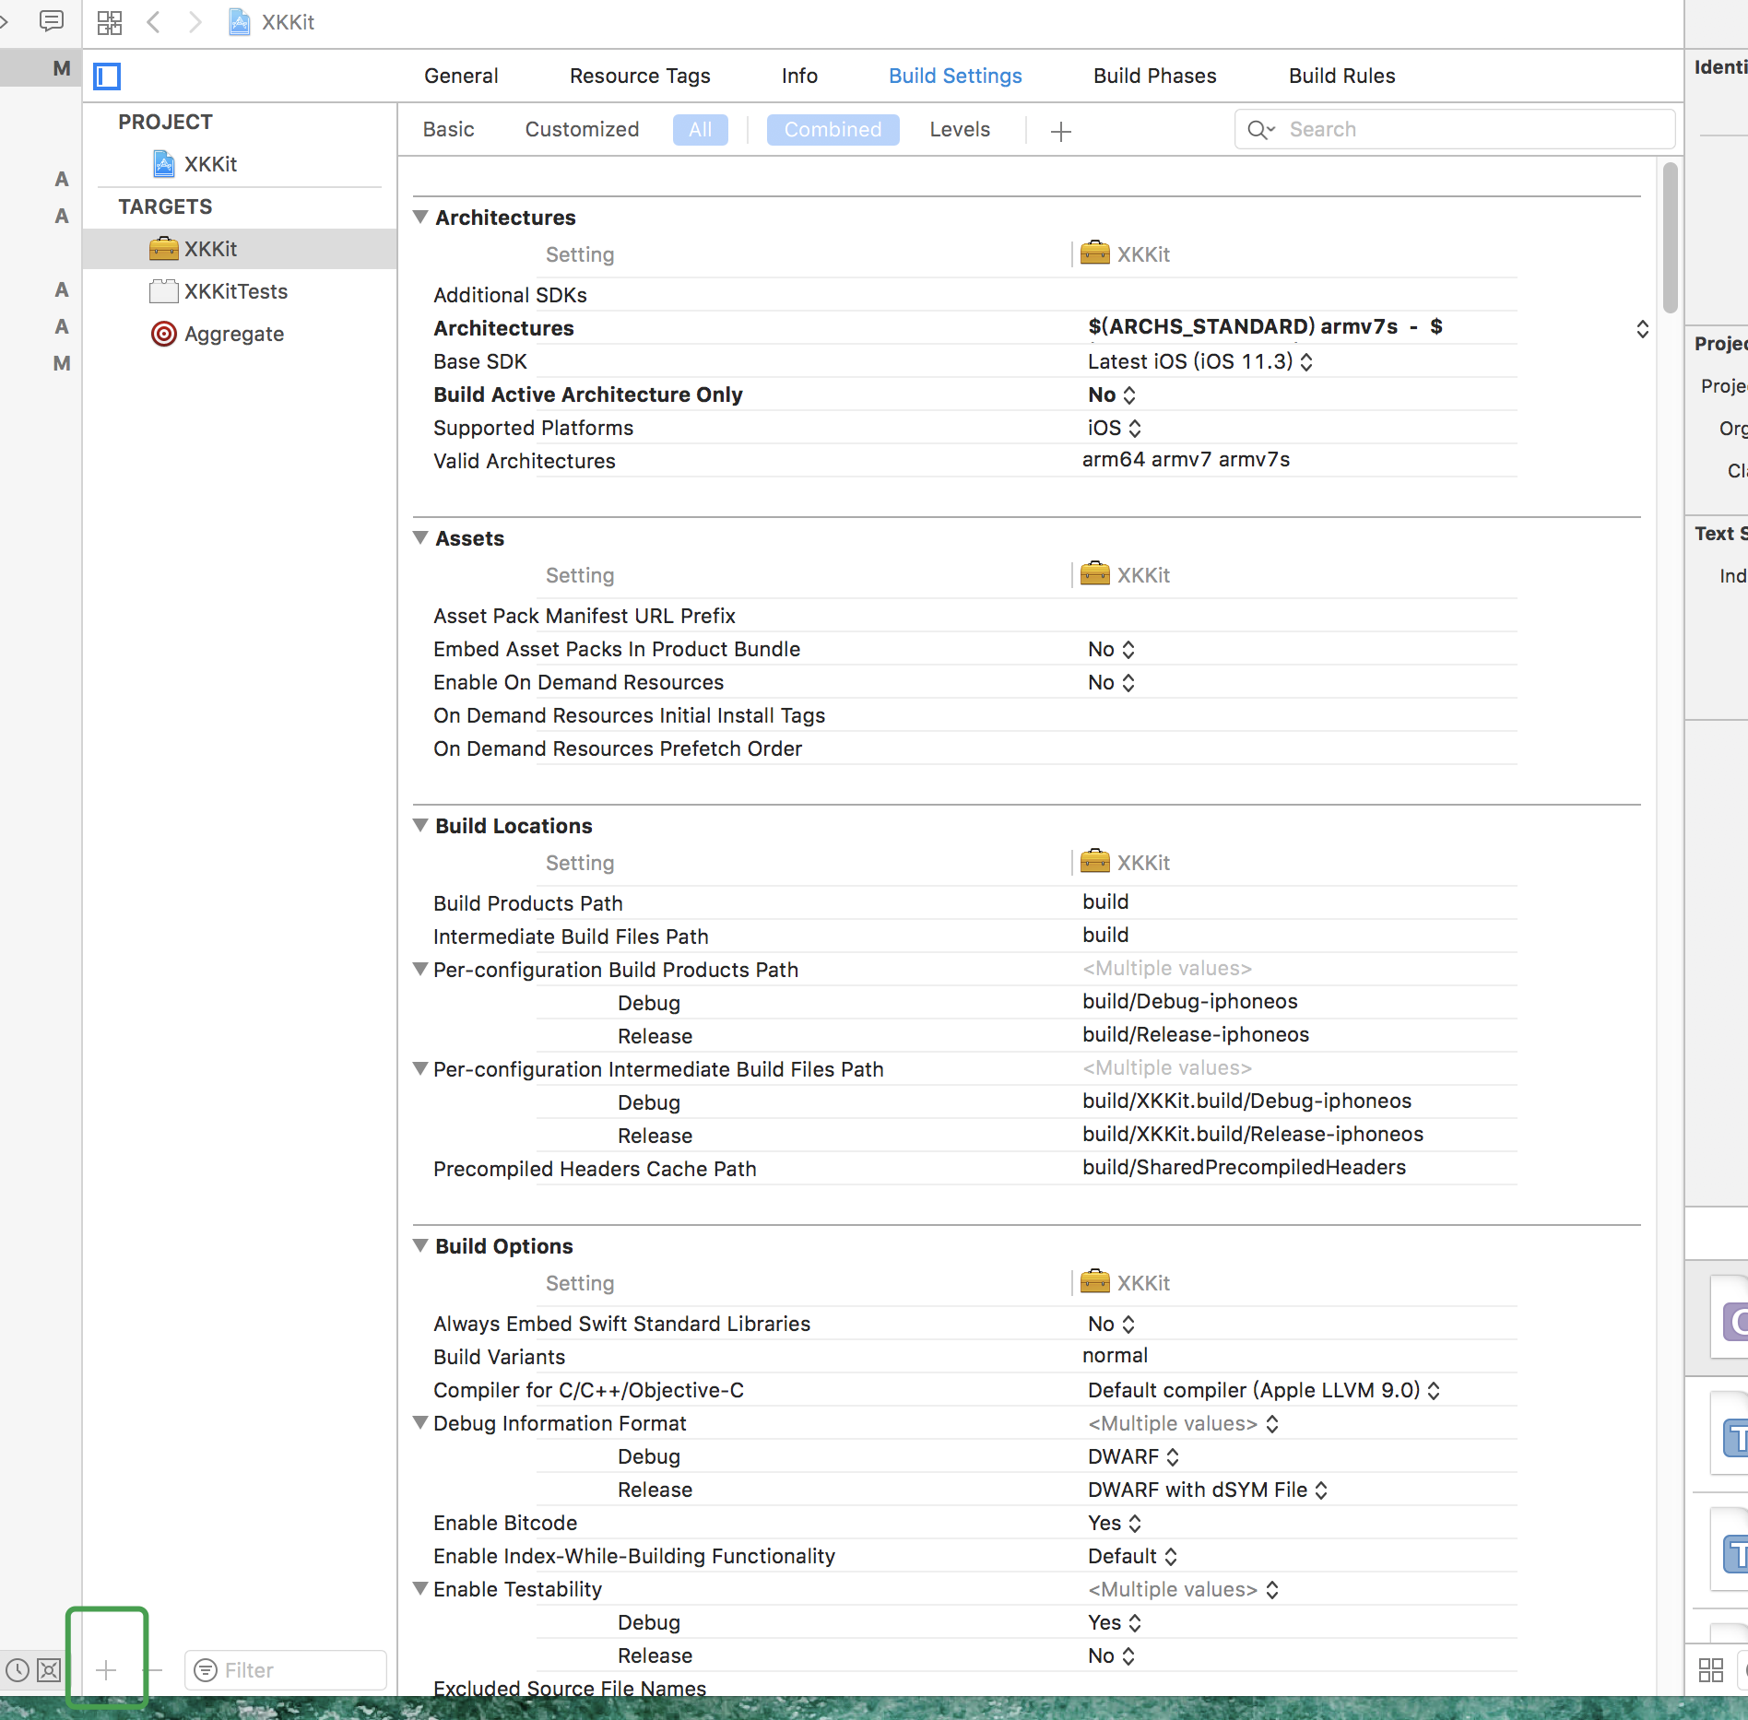
Task: Change Enable On Demand Resources value
Action: [1110, 682]
